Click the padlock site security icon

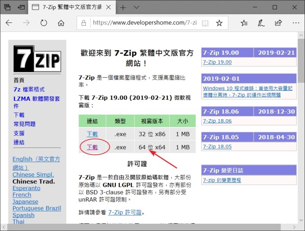(83, 23)
